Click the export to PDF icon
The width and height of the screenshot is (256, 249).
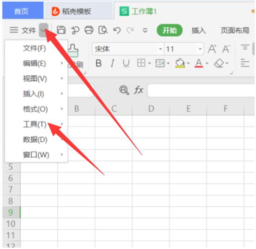point(75,30)
